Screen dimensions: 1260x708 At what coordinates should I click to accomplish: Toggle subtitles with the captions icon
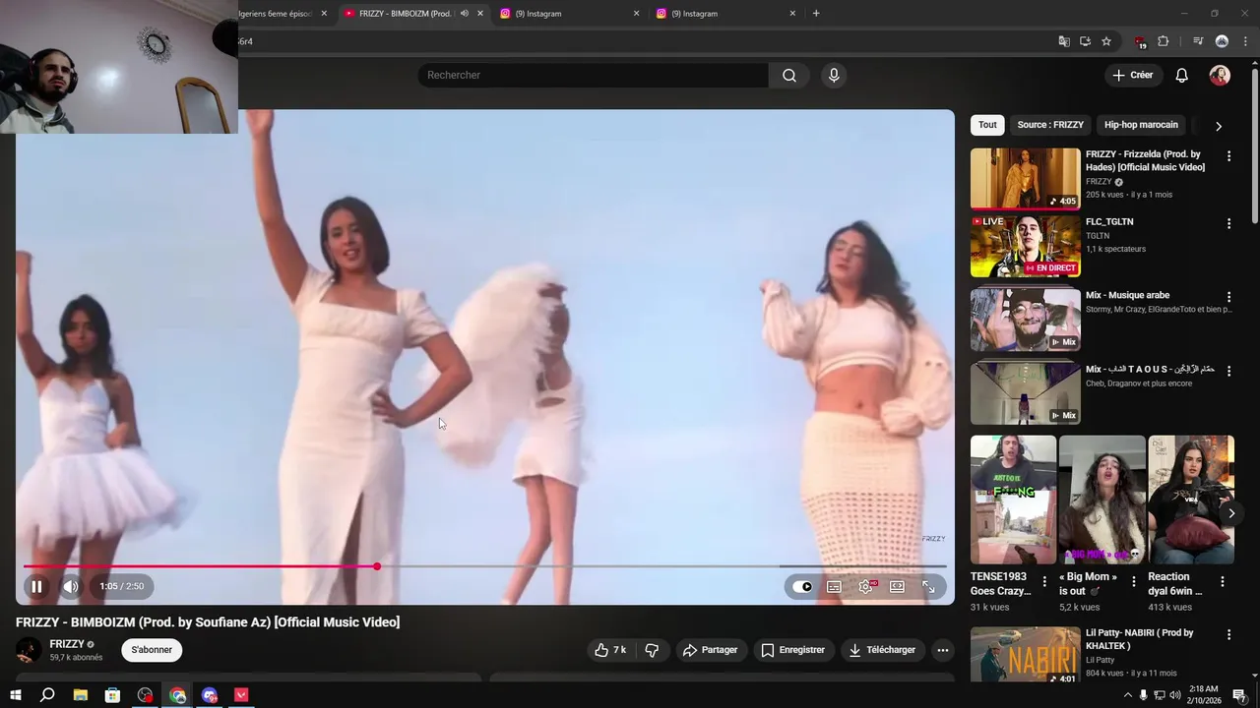pos(834,587)
